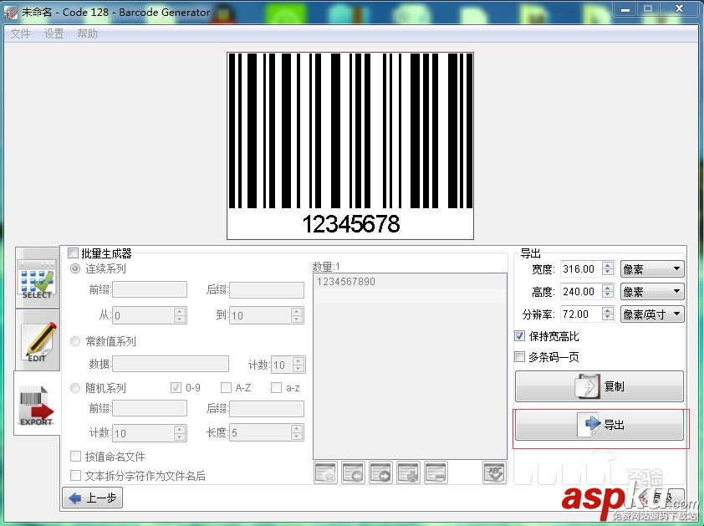Open the 设置 menu

(54, 34)
